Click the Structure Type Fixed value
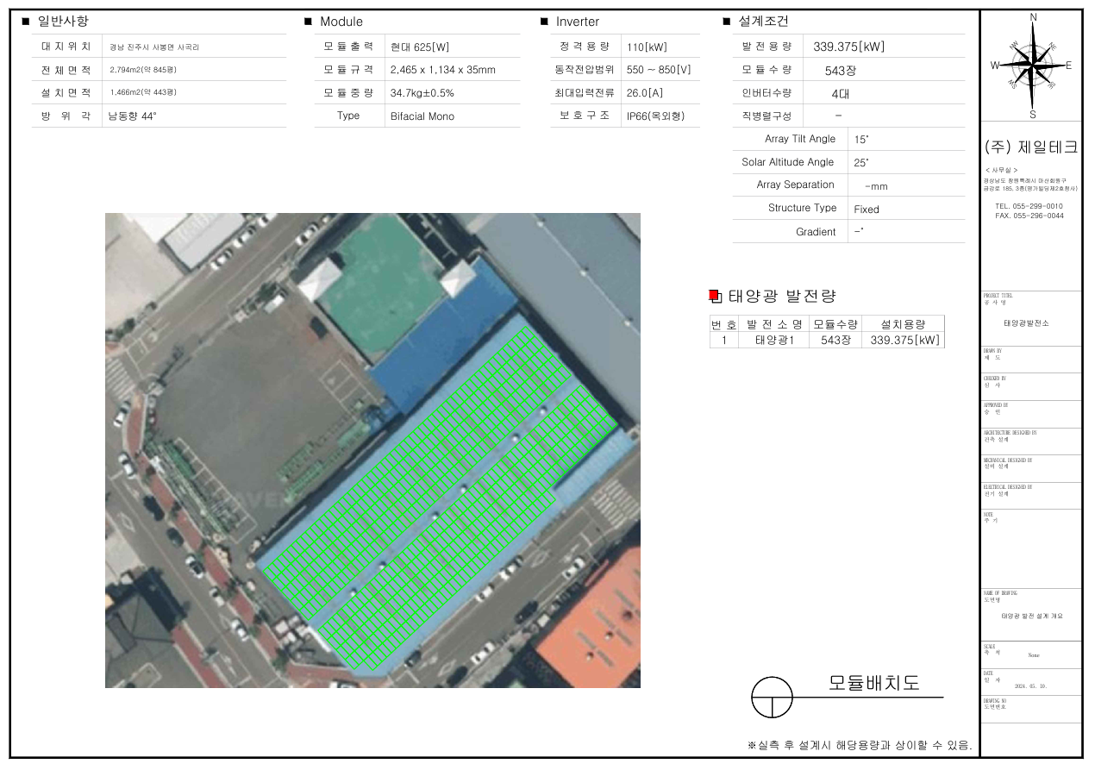1095x770 pixels. click(867, 210)
